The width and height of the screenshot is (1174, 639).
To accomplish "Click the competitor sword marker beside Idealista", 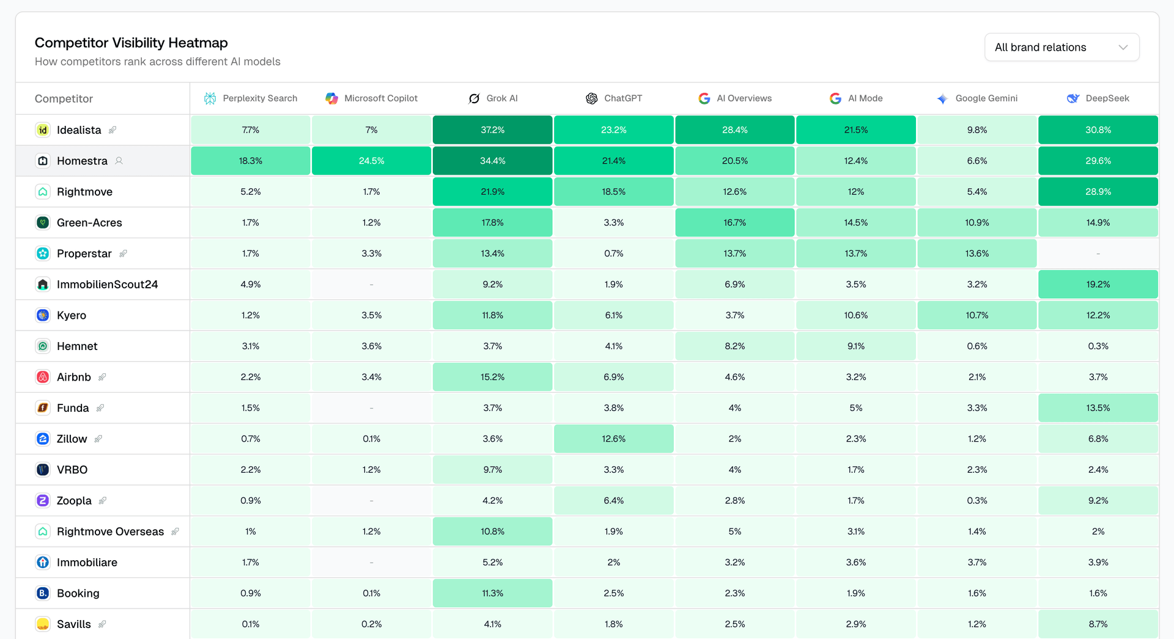I will pos(113,130).
